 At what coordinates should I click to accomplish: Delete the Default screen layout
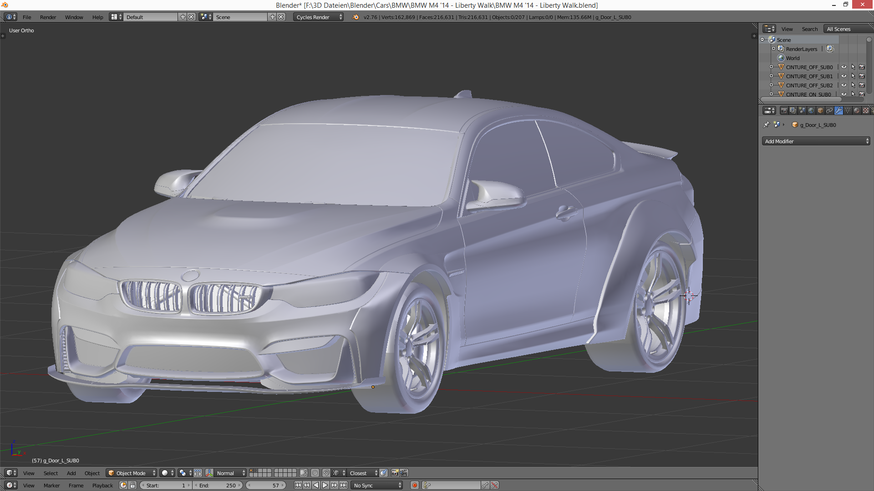[x=191, y=17]
